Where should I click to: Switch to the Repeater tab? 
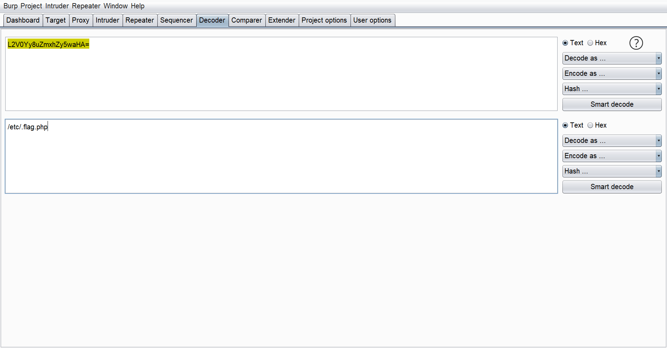click(139, 21)
